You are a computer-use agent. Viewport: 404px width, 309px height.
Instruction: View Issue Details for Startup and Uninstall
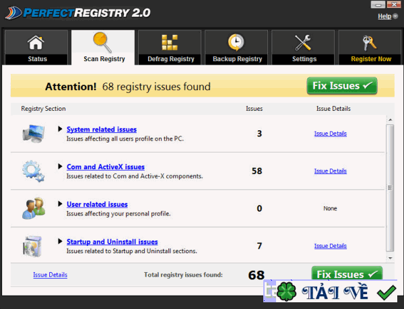[x=331, y=246]
